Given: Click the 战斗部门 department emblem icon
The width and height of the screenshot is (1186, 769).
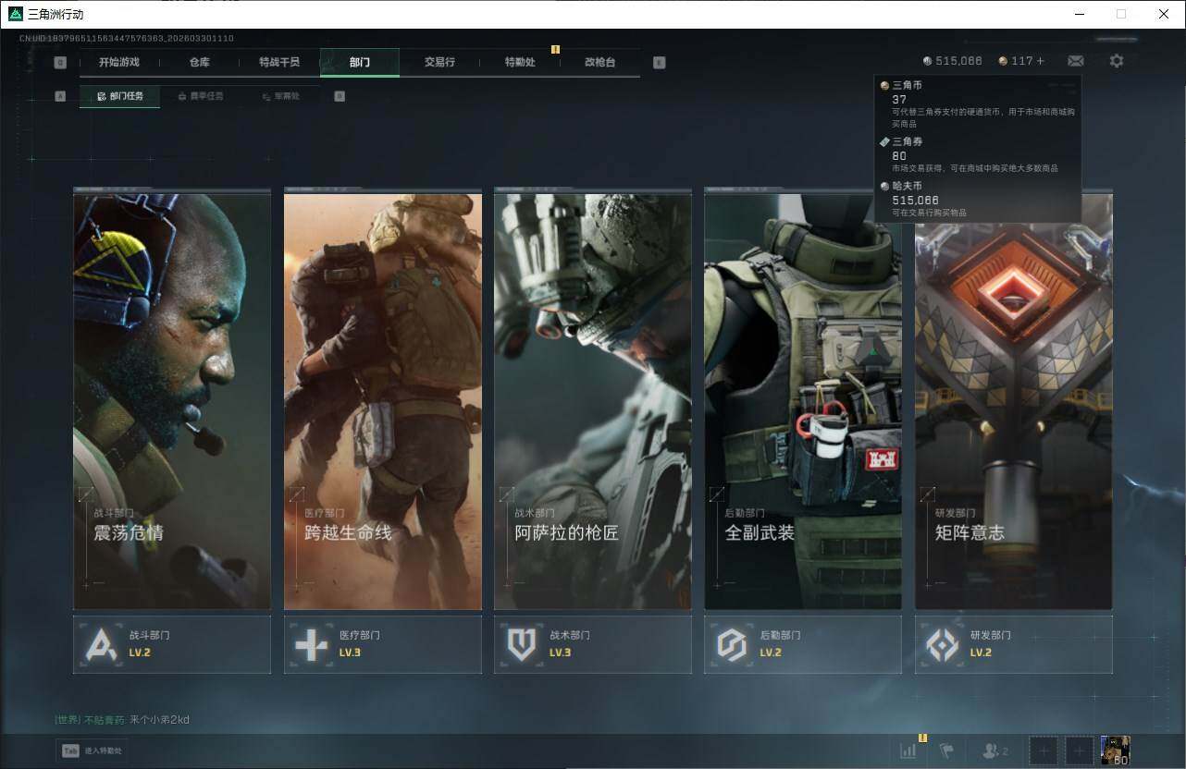Looking at the screenshot, I should pyautogui.click(x=101, y=644).
